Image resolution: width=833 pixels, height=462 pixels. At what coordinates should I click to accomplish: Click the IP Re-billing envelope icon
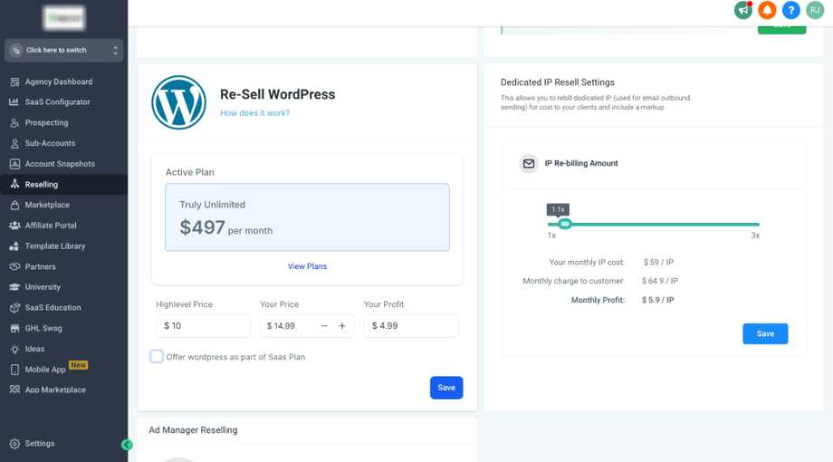[529, 164]
